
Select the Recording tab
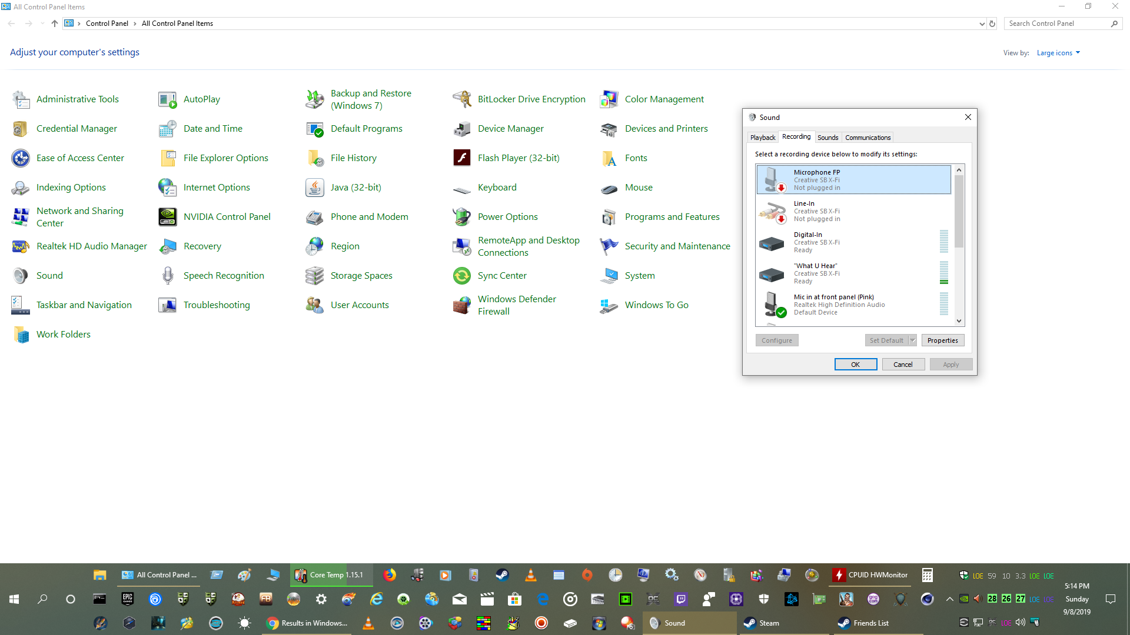[x=796, y=136]
